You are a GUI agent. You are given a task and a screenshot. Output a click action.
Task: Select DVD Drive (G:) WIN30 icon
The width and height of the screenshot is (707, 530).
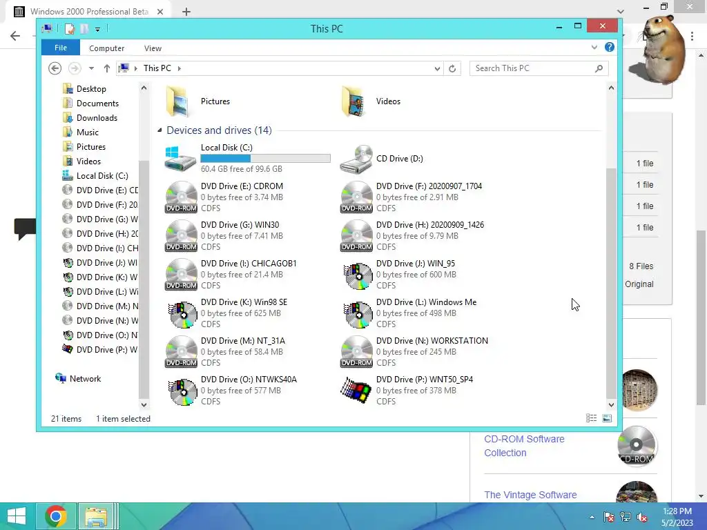coord(181,236)
